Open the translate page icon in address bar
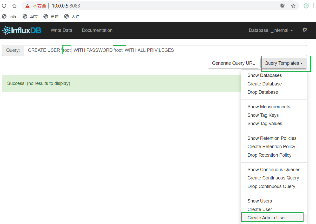This screenshot has width=316, height=224. pyautogui.click(x=283, y=6)
